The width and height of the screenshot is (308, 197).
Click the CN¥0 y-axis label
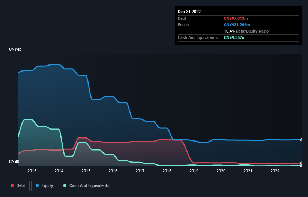click(x=14, y=161)
